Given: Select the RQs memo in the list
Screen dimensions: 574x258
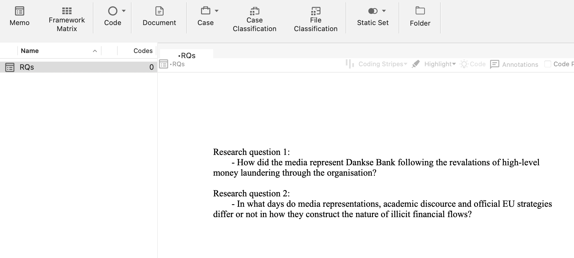Looking at the screenshot, I should click(x=27, y=67).
